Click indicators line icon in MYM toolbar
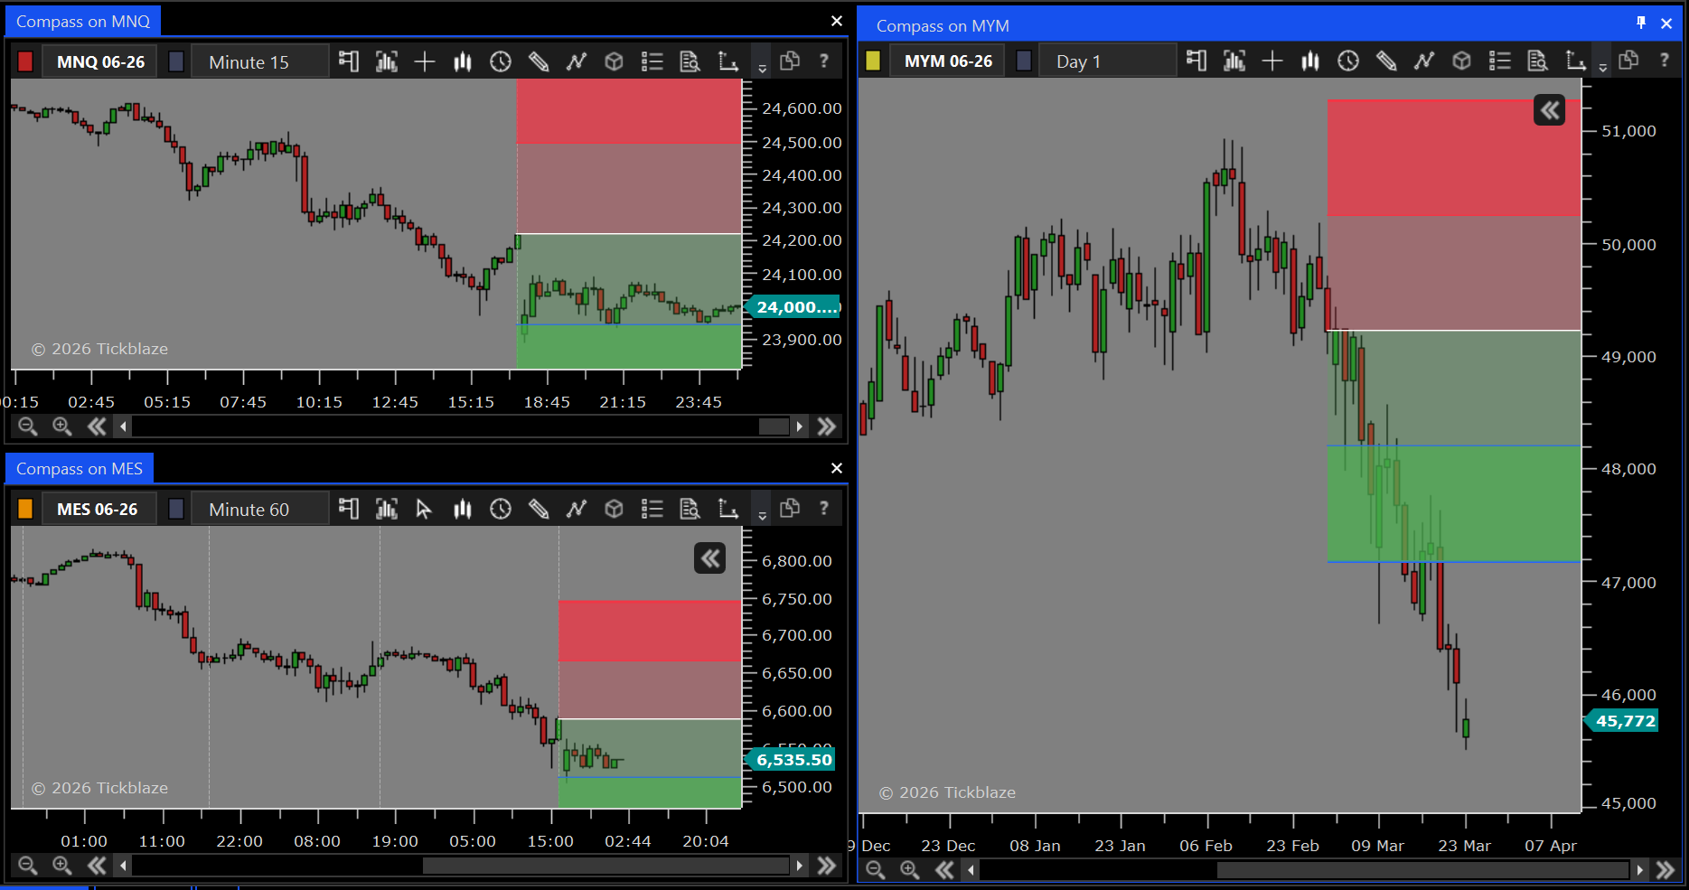The height and width of the screenshot is (890, 1689). point(1423,61)
